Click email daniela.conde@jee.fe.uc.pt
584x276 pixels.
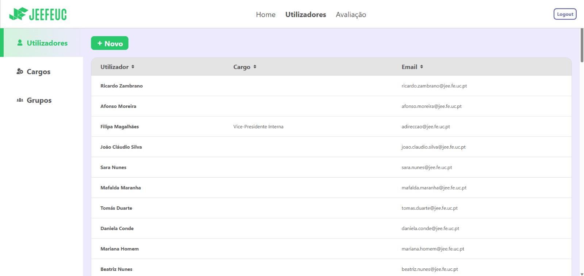(430, 228)
